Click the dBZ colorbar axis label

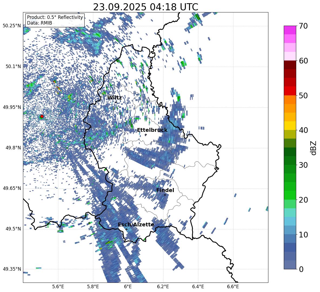pyautogui.click(x=314, y=148)
